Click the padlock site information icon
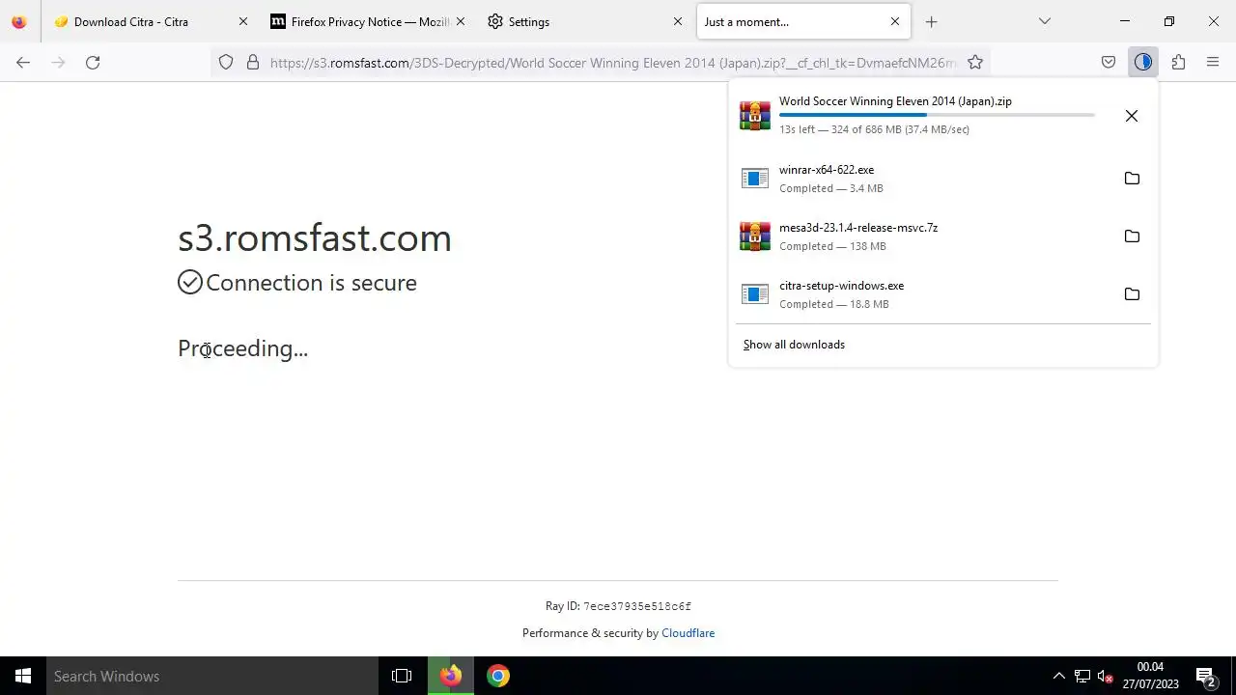 coord(253,62)
